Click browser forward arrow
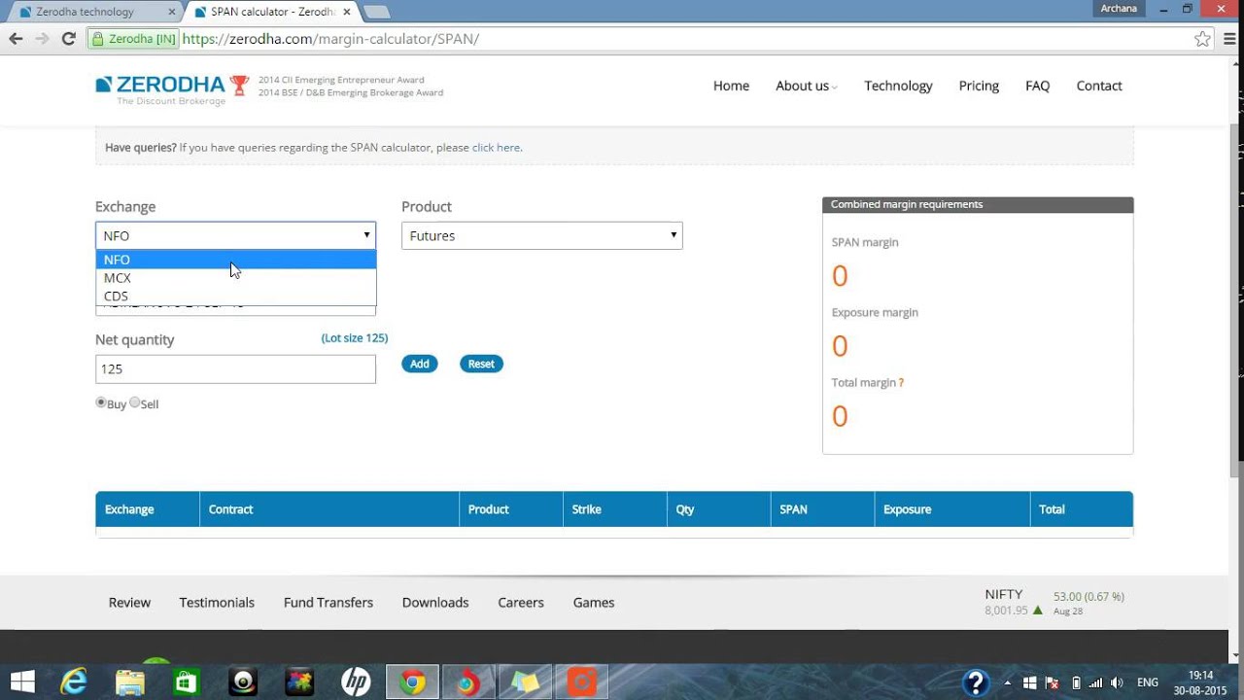The width and height of the screenshot is (1244, 700). 42,39
